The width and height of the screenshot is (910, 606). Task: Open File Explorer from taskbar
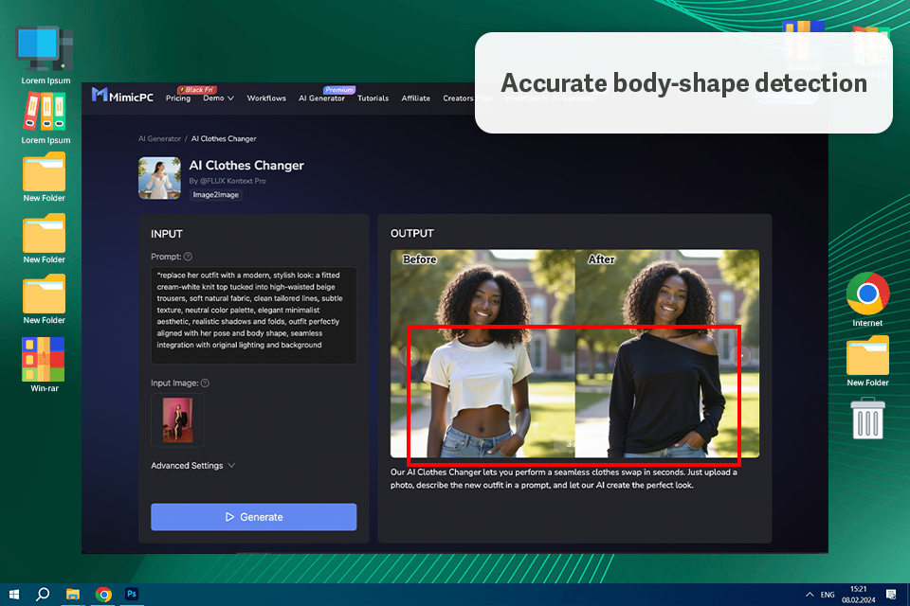click(73, 594)
